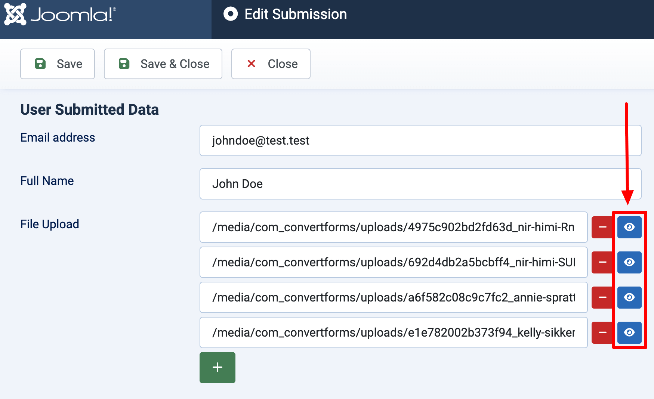Click the file path field containing 692d4db2a5bcbff4
Screen dimensions: 654x399
(394, 262)
